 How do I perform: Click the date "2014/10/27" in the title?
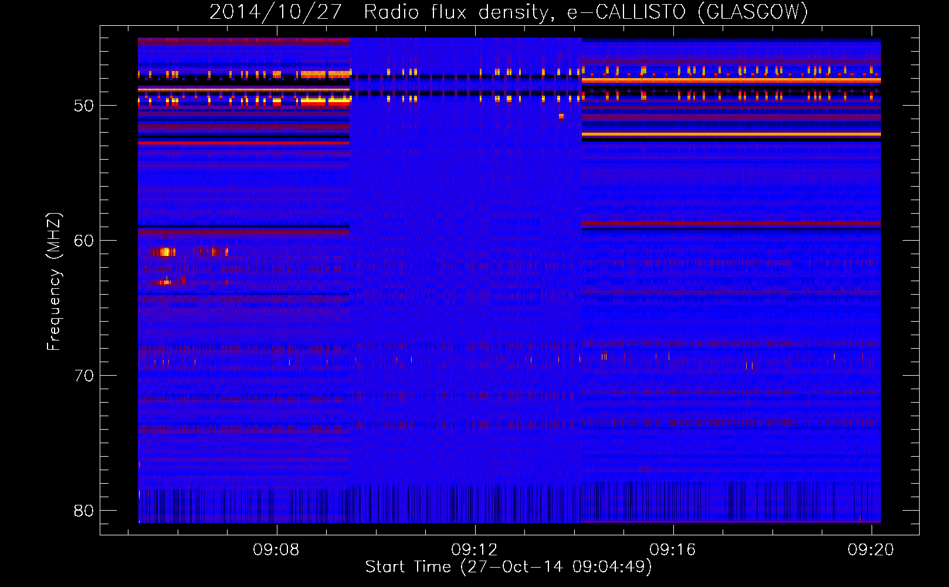275,12
